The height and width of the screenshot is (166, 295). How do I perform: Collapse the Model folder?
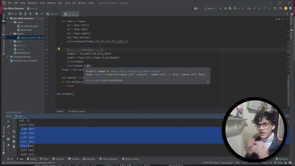(11, 34)
